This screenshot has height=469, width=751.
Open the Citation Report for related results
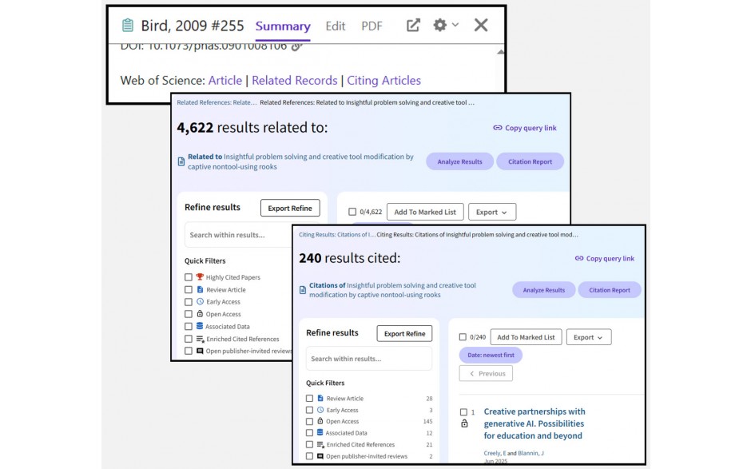point(530,161)
